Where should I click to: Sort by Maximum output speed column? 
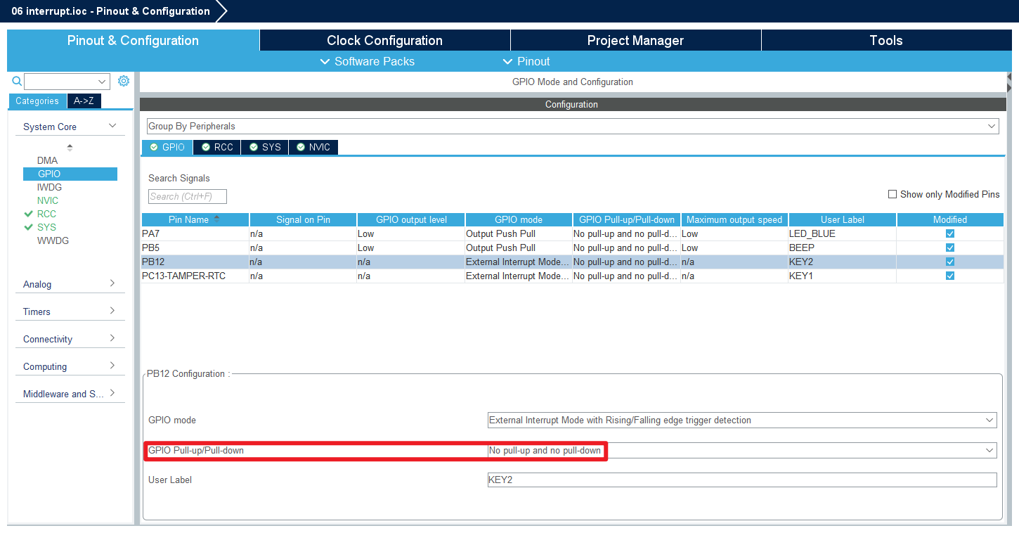[734, 219]
